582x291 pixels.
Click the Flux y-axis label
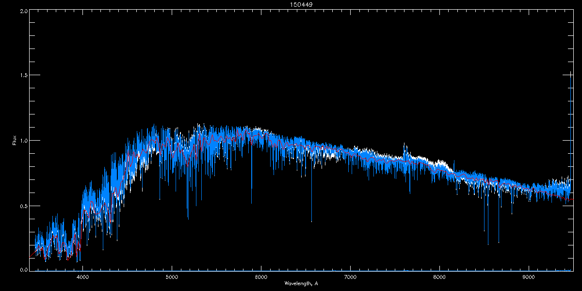pyautogui.click(x=14, y=141)
